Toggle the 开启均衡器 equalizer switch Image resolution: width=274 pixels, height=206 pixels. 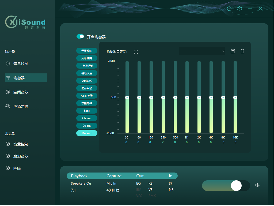[x=80, y=36]
